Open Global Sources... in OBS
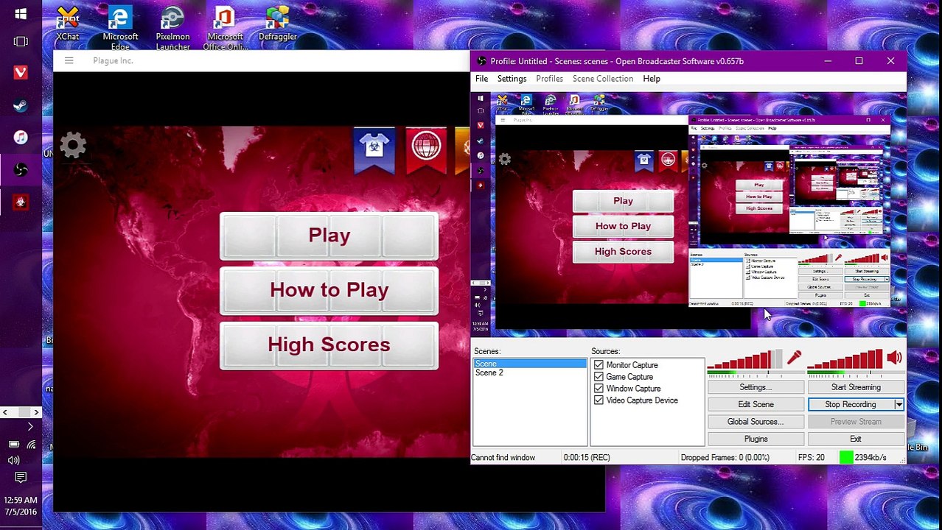 click(756, 422)
